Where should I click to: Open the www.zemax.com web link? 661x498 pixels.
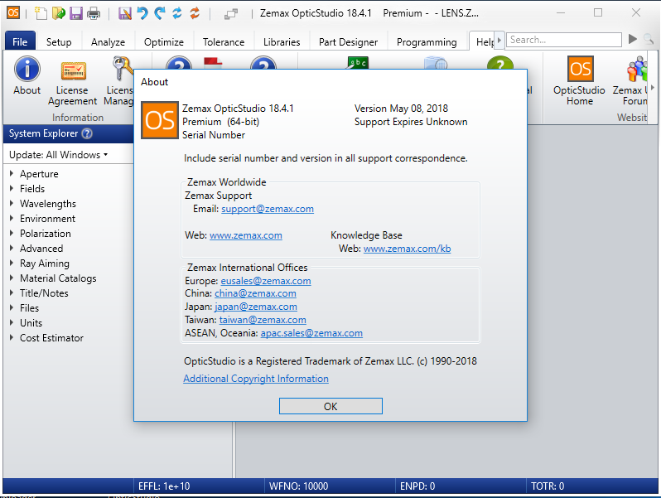click(x=246, y=235)
